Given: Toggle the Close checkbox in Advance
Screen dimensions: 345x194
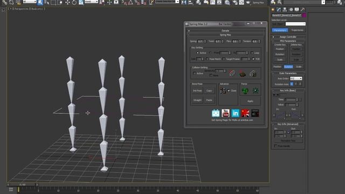Looking at the screenshot, I should (229, 91).
